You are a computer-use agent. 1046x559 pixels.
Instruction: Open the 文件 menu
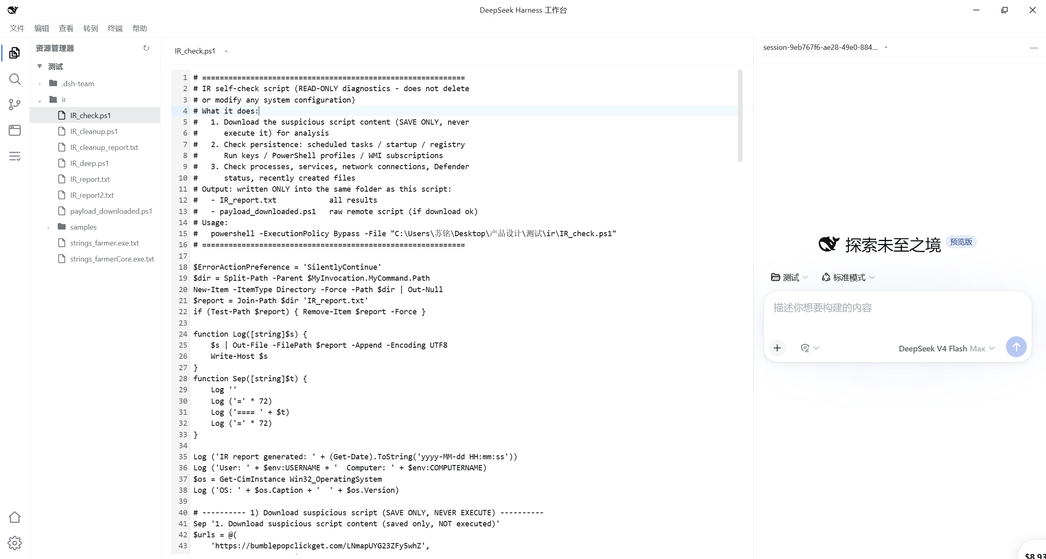coord(17,28)
